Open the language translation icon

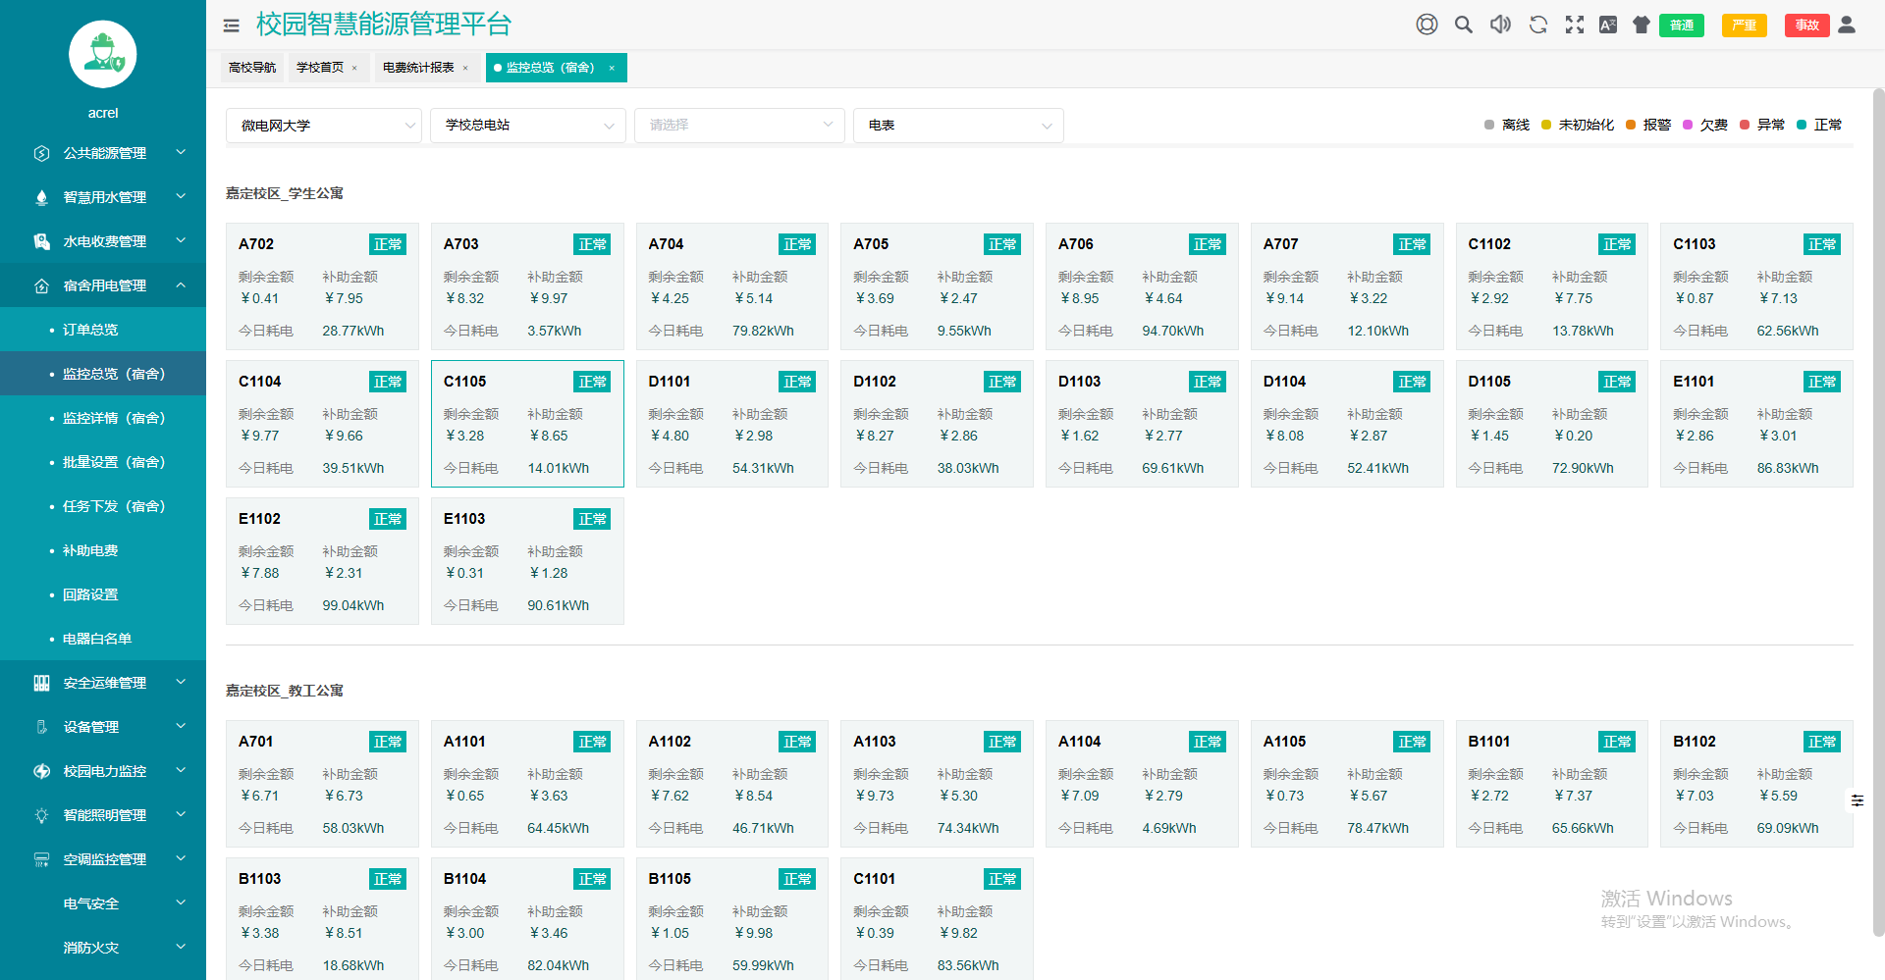coord(1607,25)
